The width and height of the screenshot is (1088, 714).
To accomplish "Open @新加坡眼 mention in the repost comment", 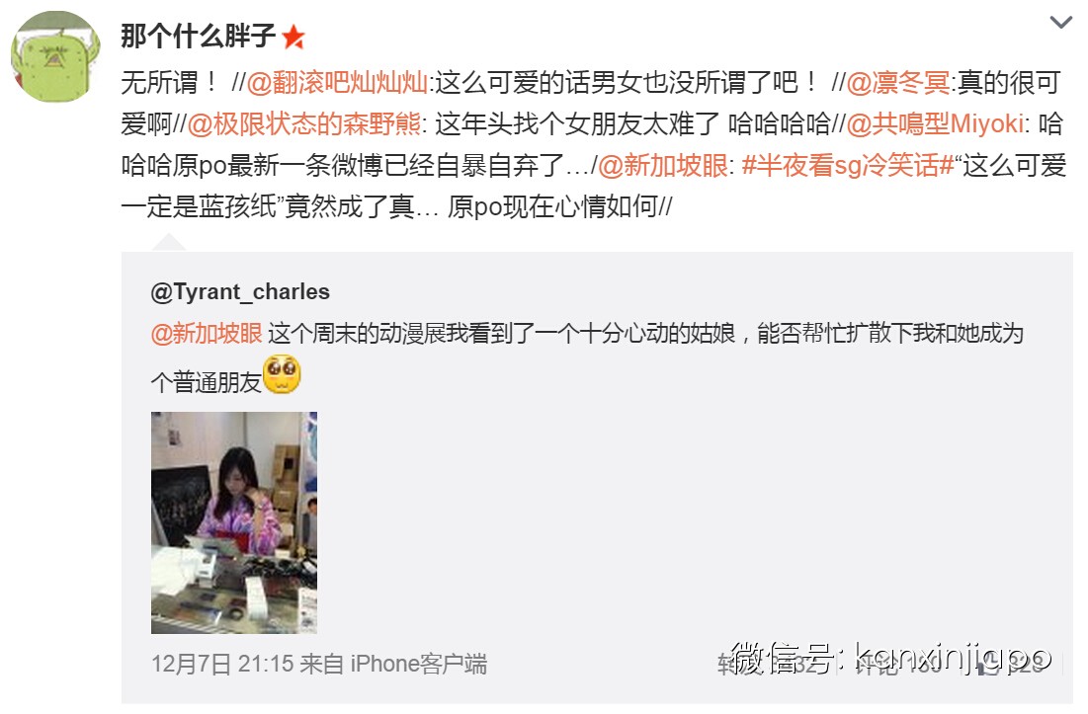I will pos(663,166).
